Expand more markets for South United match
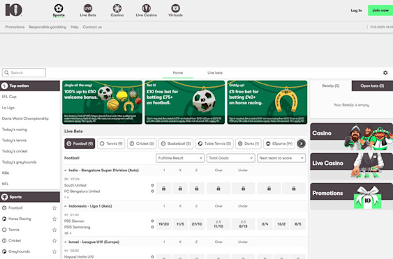 (x=66, y=197)
